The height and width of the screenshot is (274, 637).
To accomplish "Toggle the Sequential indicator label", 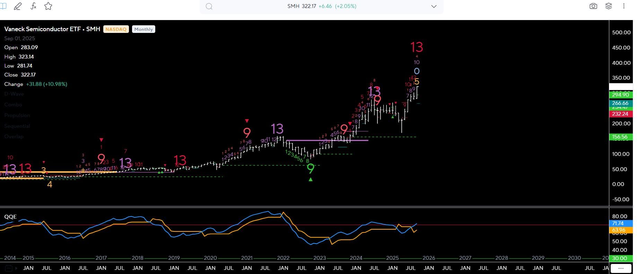I will pyautogui.click(x=17, y=126).
